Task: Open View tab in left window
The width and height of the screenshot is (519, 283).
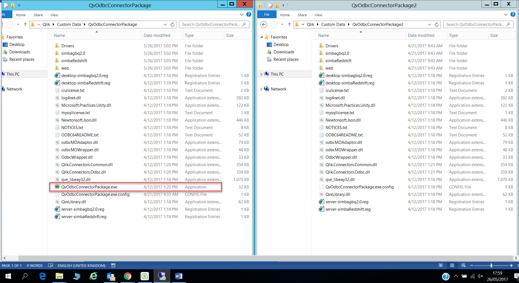Action: 54,15
